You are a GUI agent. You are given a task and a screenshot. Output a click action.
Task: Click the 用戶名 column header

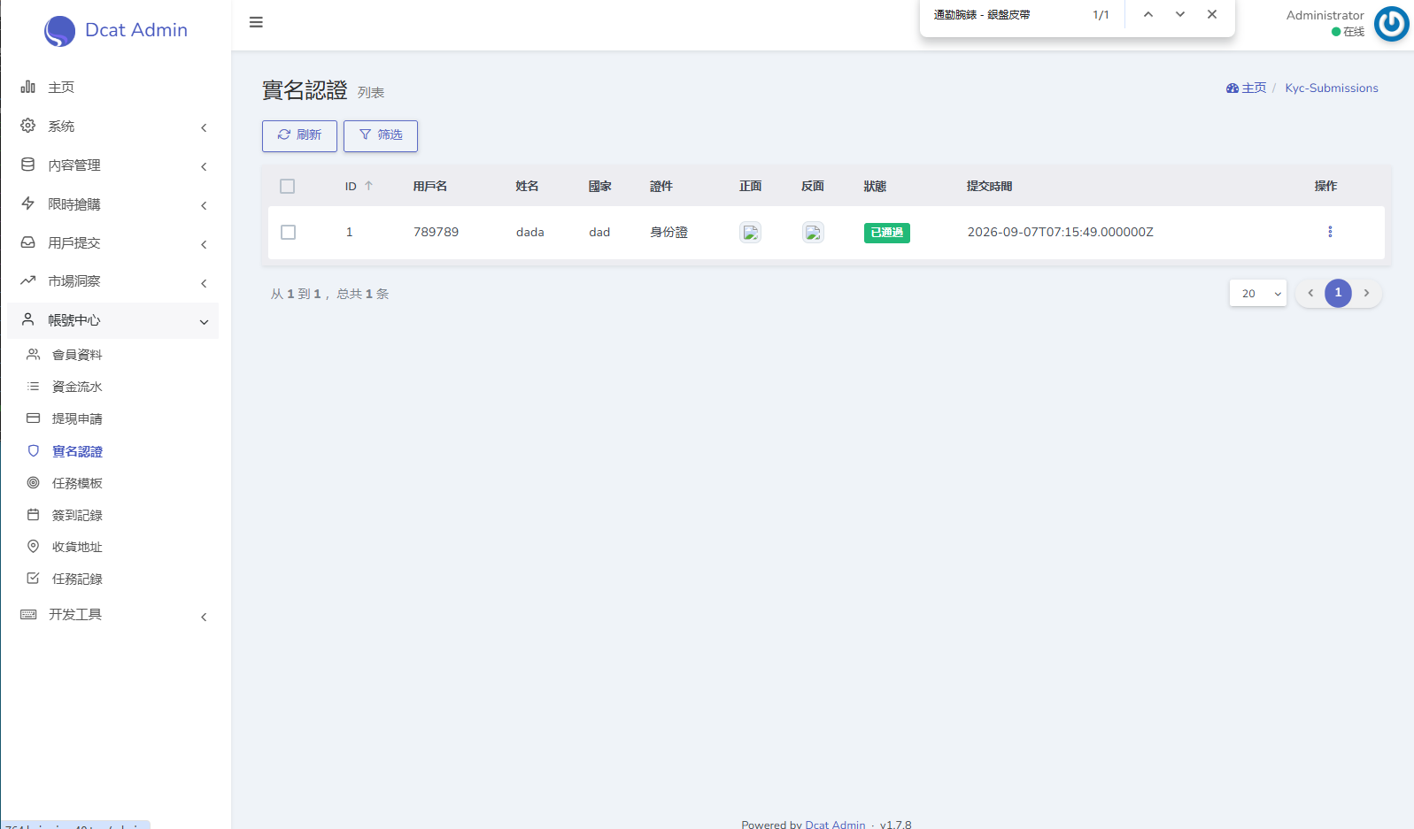pos(430,186)
